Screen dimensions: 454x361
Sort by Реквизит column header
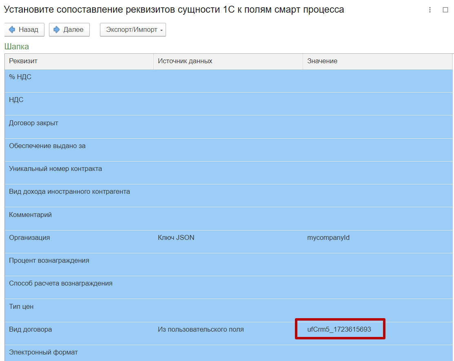[79, 61]
